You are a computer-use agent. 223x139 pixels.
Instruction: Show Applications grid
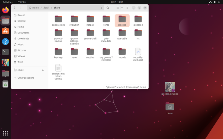pos(5,133)
